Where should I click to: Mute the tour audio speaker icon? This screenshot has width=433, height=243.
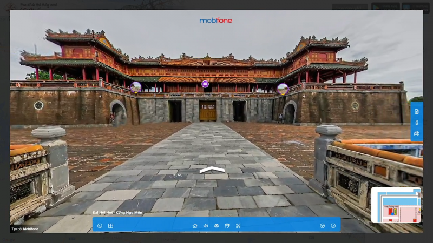206,226
